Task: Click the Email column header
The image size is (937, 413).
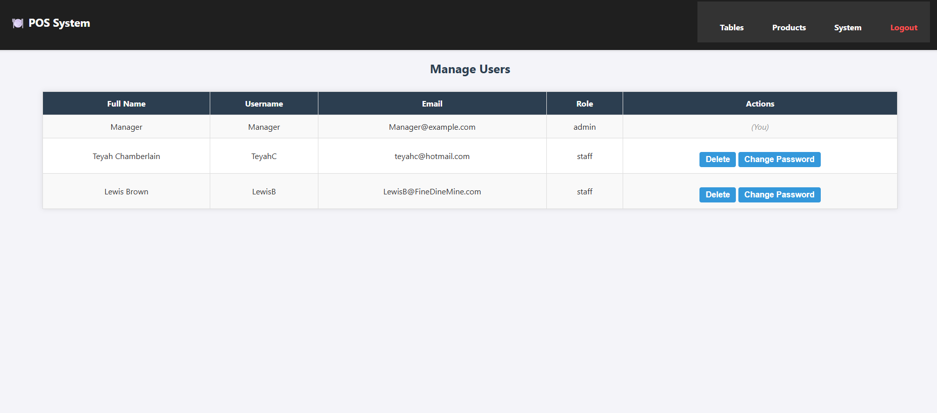Action: point(432,104)
